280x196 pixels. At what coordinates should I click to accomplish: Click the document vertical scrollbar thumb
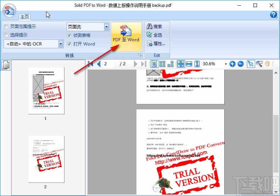[276, 144]
